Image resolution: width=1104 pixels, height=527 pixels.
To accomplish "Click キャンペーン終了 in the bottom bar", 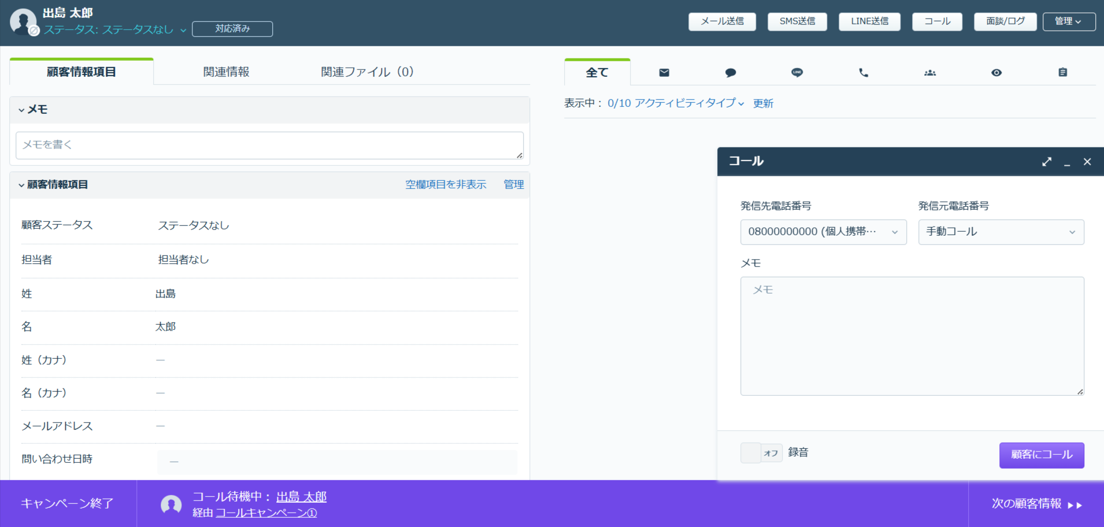I will [x=68, y=504].
